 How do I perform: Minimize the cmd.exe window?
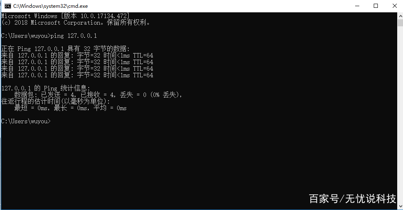(x=357, y=6)
